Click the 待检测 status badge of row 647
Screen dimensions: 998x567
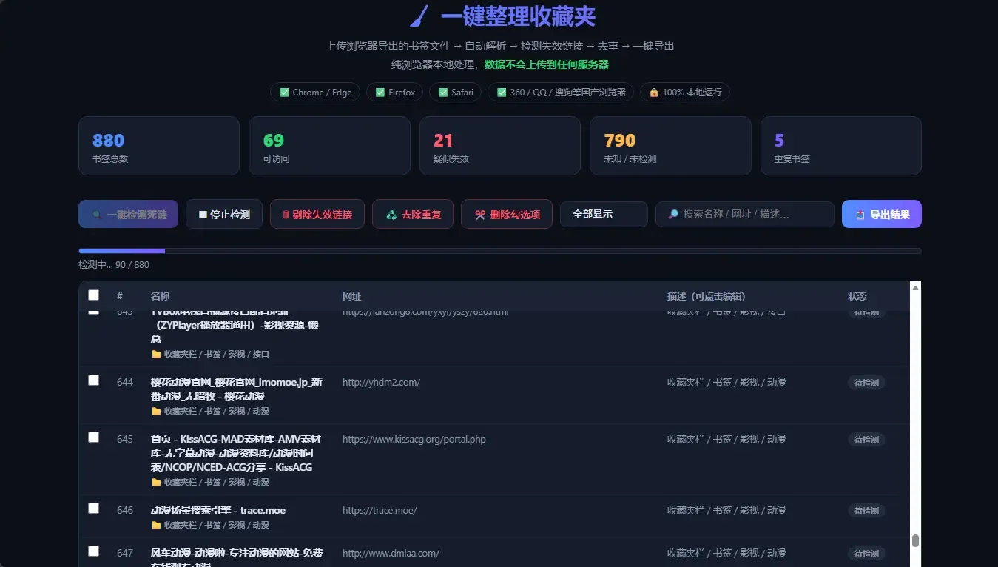coord(866,554)
